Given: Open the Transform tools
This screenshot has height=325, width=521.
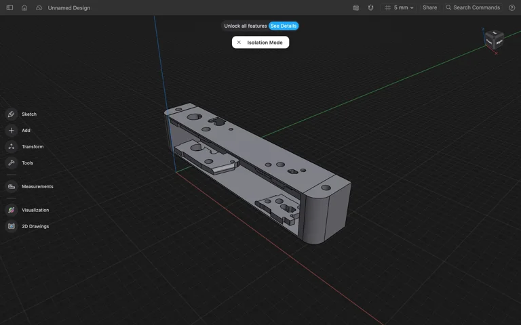Looking at the screenshot, I should pos(12,147).
